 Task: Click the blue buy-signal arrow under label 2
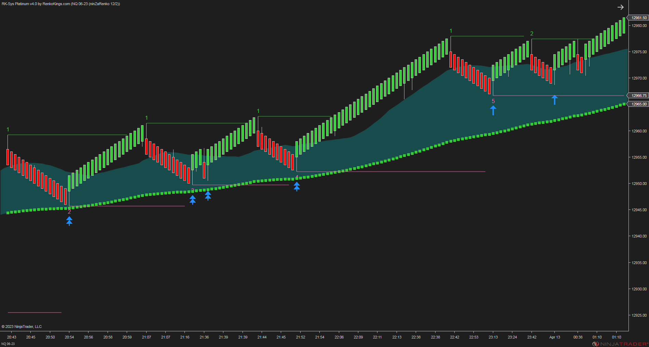[69, 222]
